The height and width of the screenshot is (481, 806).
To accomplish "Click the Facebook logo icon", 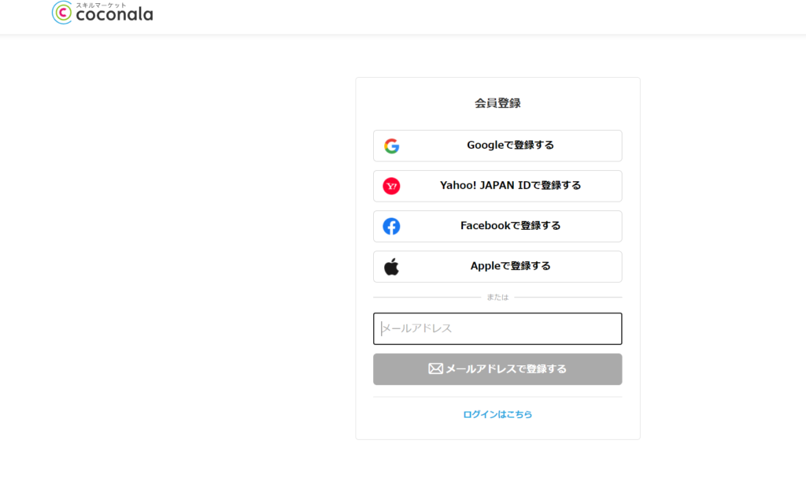I will 392,226.
